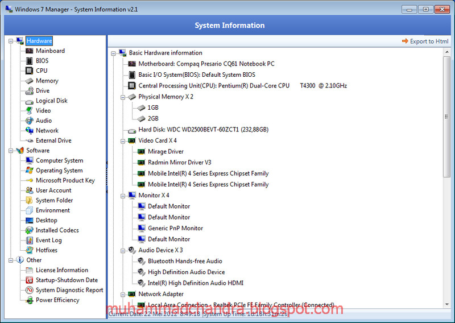The image size is (455, 323).
Task: Close the System Information window
Action: pyautogui.click(x=442, y=9)
